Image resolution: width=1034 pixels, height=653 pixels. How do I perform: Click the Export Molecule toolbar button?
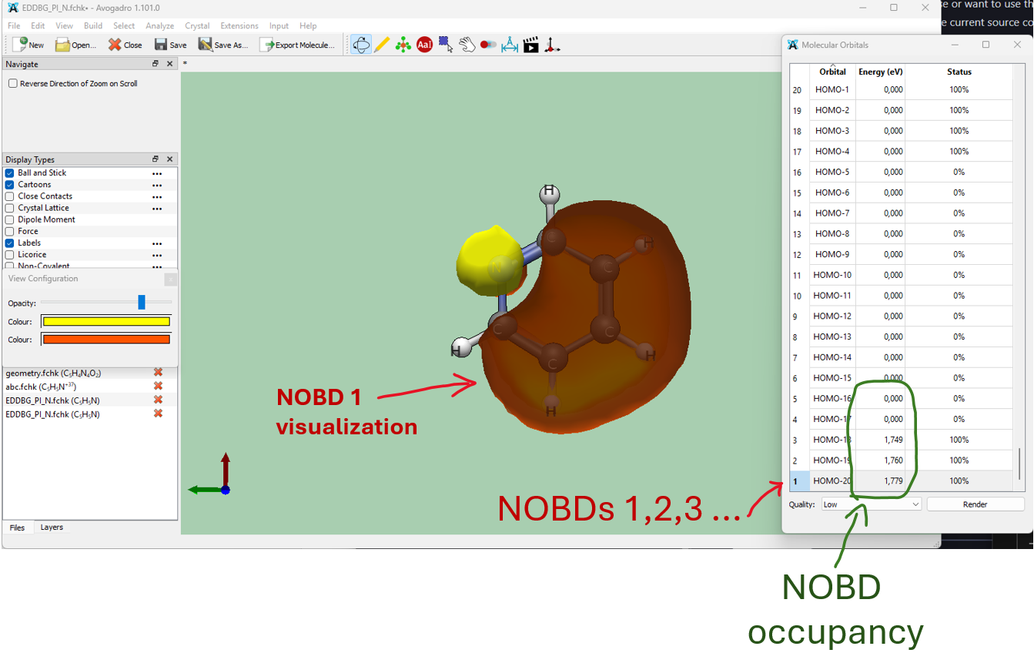point(298,45)
